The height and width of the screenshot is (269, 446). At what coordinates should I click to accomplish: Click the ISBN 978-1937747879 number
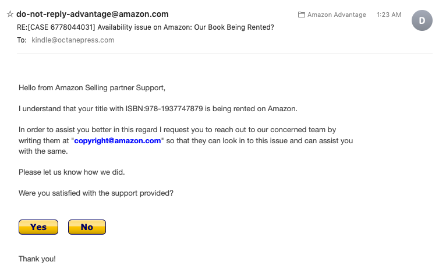(x=174, y=109)
